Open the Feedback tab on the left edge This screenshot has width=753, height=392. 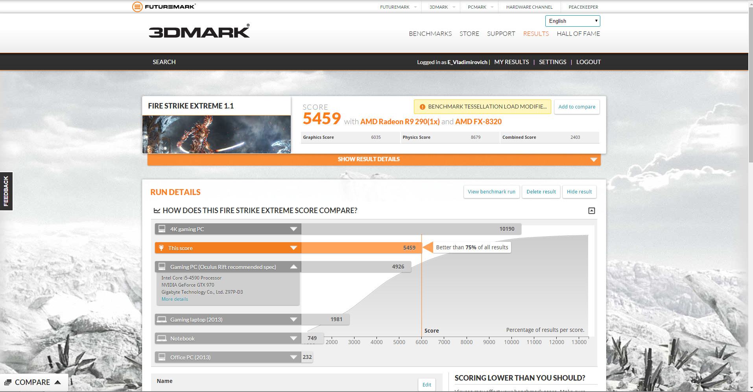tap(6, 191)
